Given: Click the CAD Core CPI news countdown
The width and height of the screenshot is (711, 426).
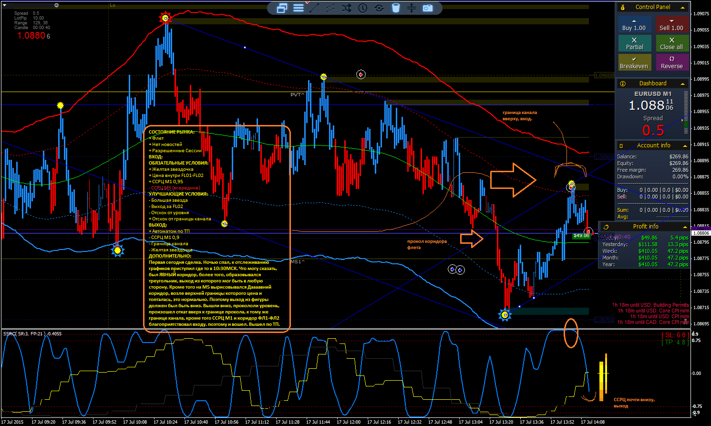Looking at the screenshot, I should tap(653, 322).
